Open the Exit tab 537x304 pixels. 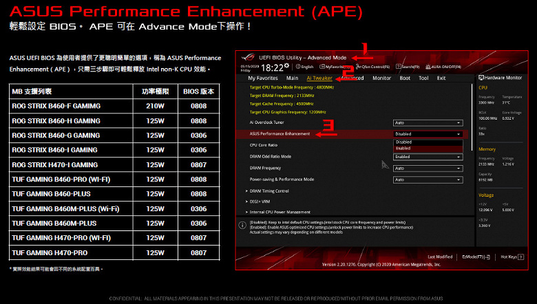[441, 78]
